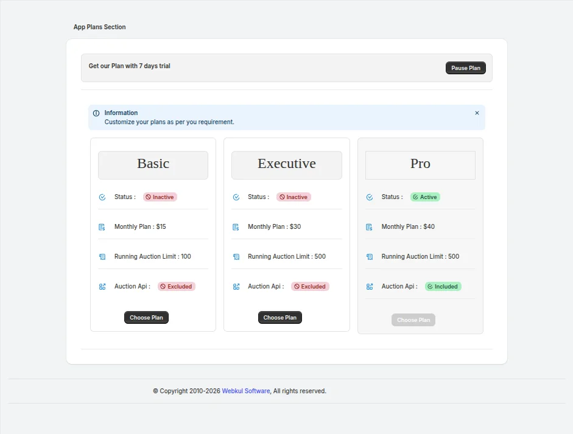Image resolution: width=573 pixels, height=434 pixels.
Task: Select 'Running Auction Limit : 100' text
Action: pyautogui.click(x=152, y=256)
